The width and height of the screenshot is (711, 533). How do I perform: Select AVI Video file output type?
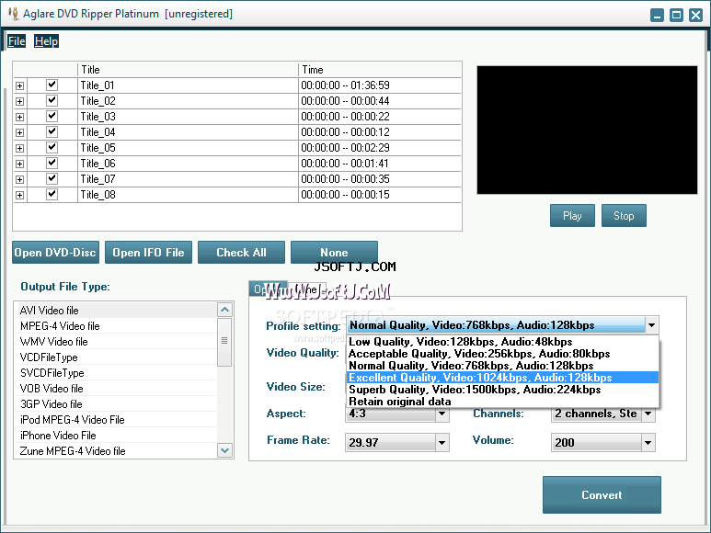116,311
